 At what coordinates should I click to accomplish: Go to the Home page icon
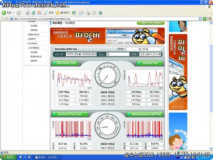click(x=39, y=13)
